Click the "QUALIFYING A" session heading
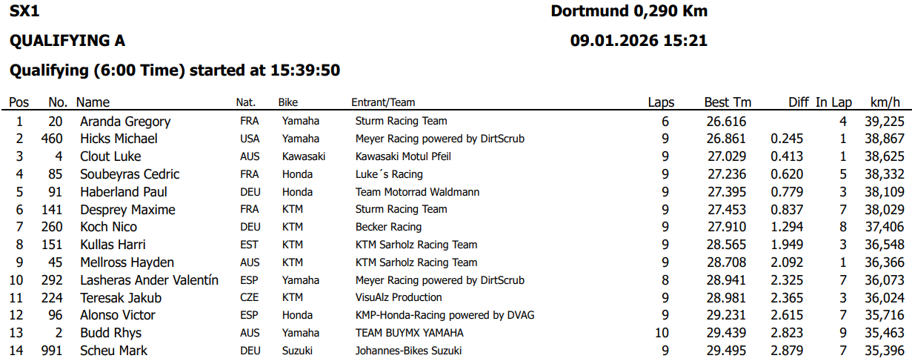The image size is (912, 364). [x=67, y=41]
